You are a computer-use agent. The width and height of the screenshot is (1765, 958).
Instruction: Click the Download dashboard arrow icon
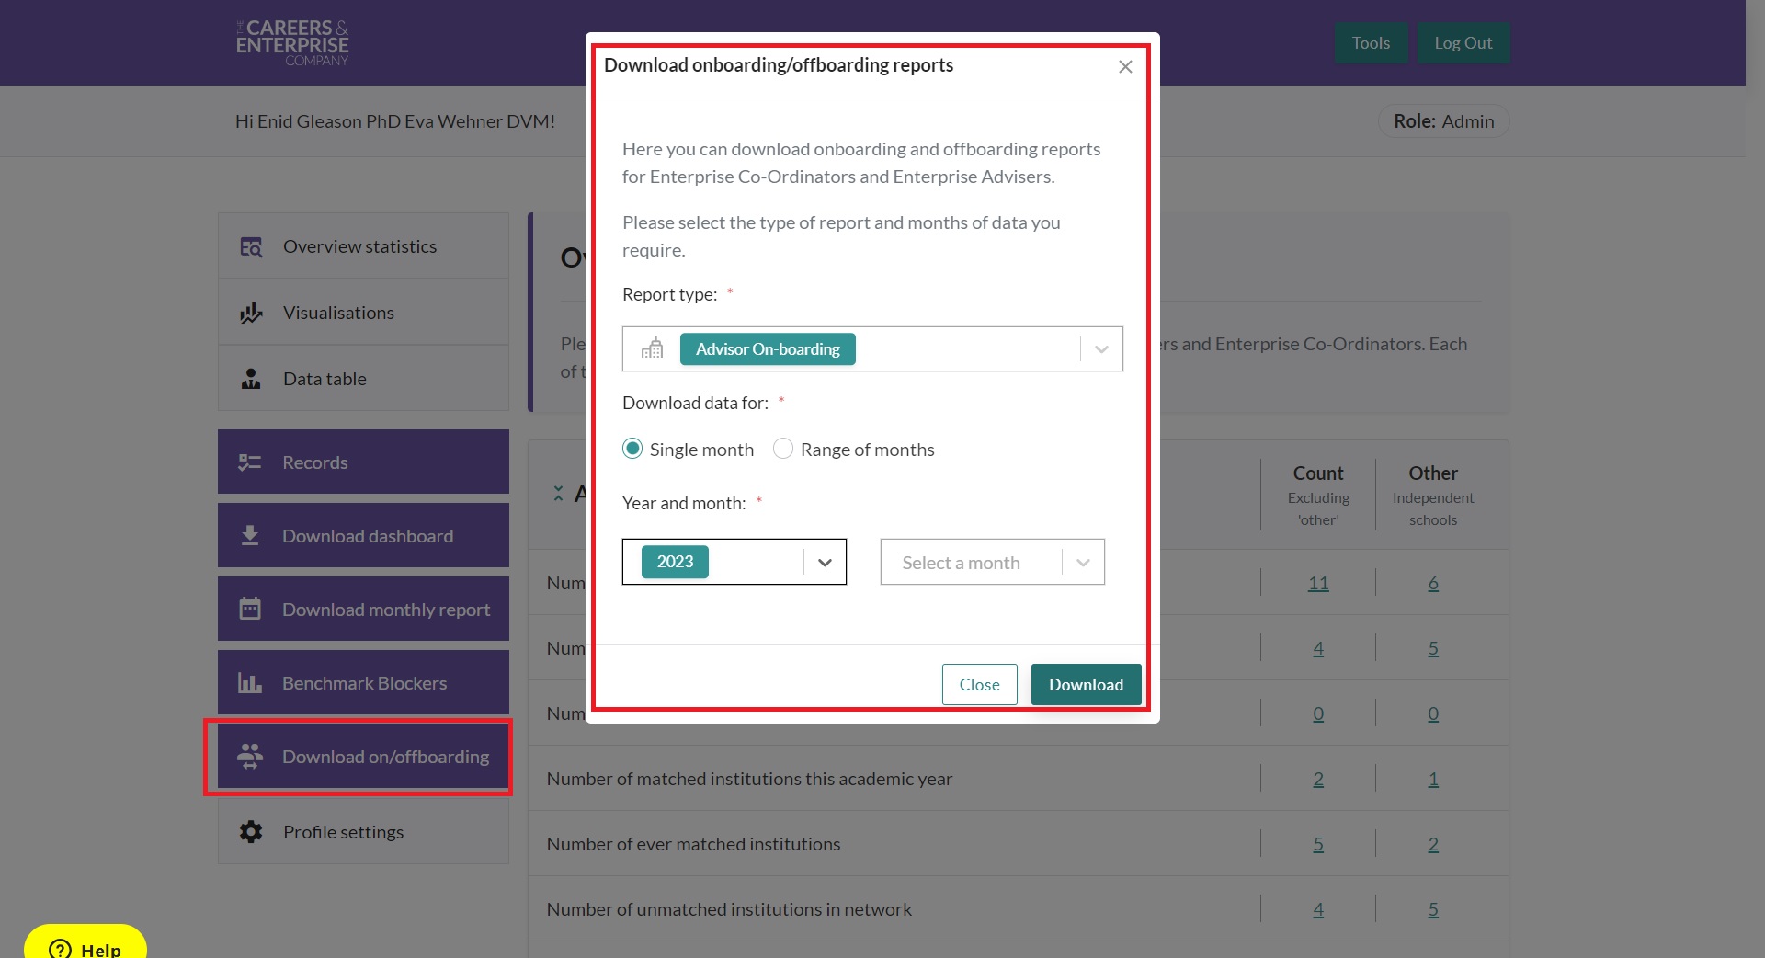[250, 536]
